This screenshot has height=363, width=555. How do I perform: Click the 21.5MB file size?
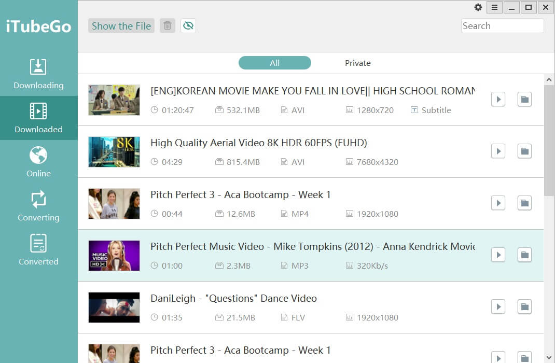pyautogui.click(x=241, y=318)
